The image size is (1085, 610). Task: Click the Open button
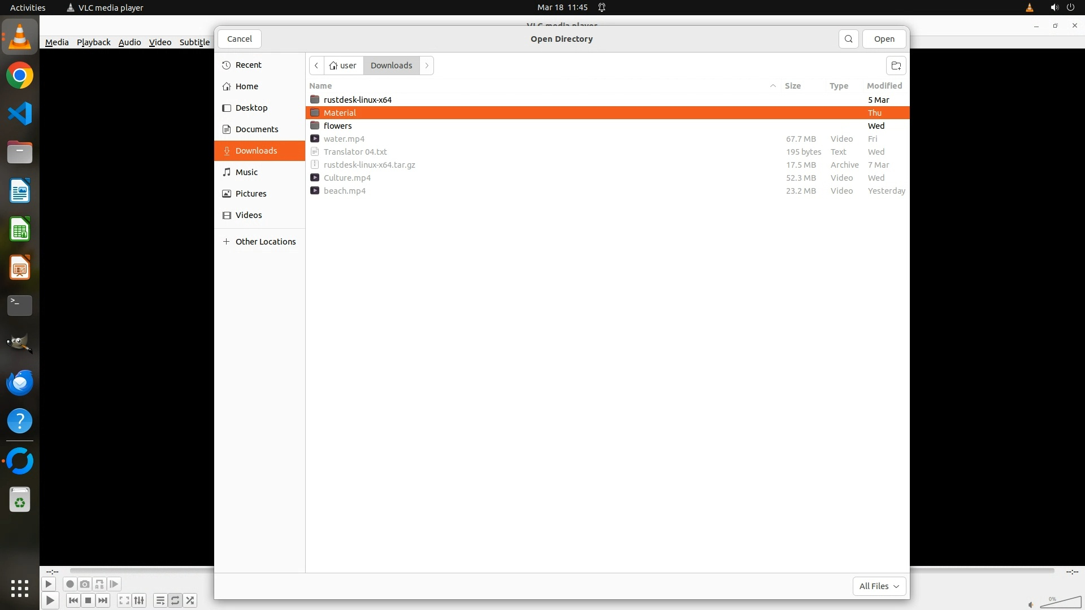click(x=884, y=39)
